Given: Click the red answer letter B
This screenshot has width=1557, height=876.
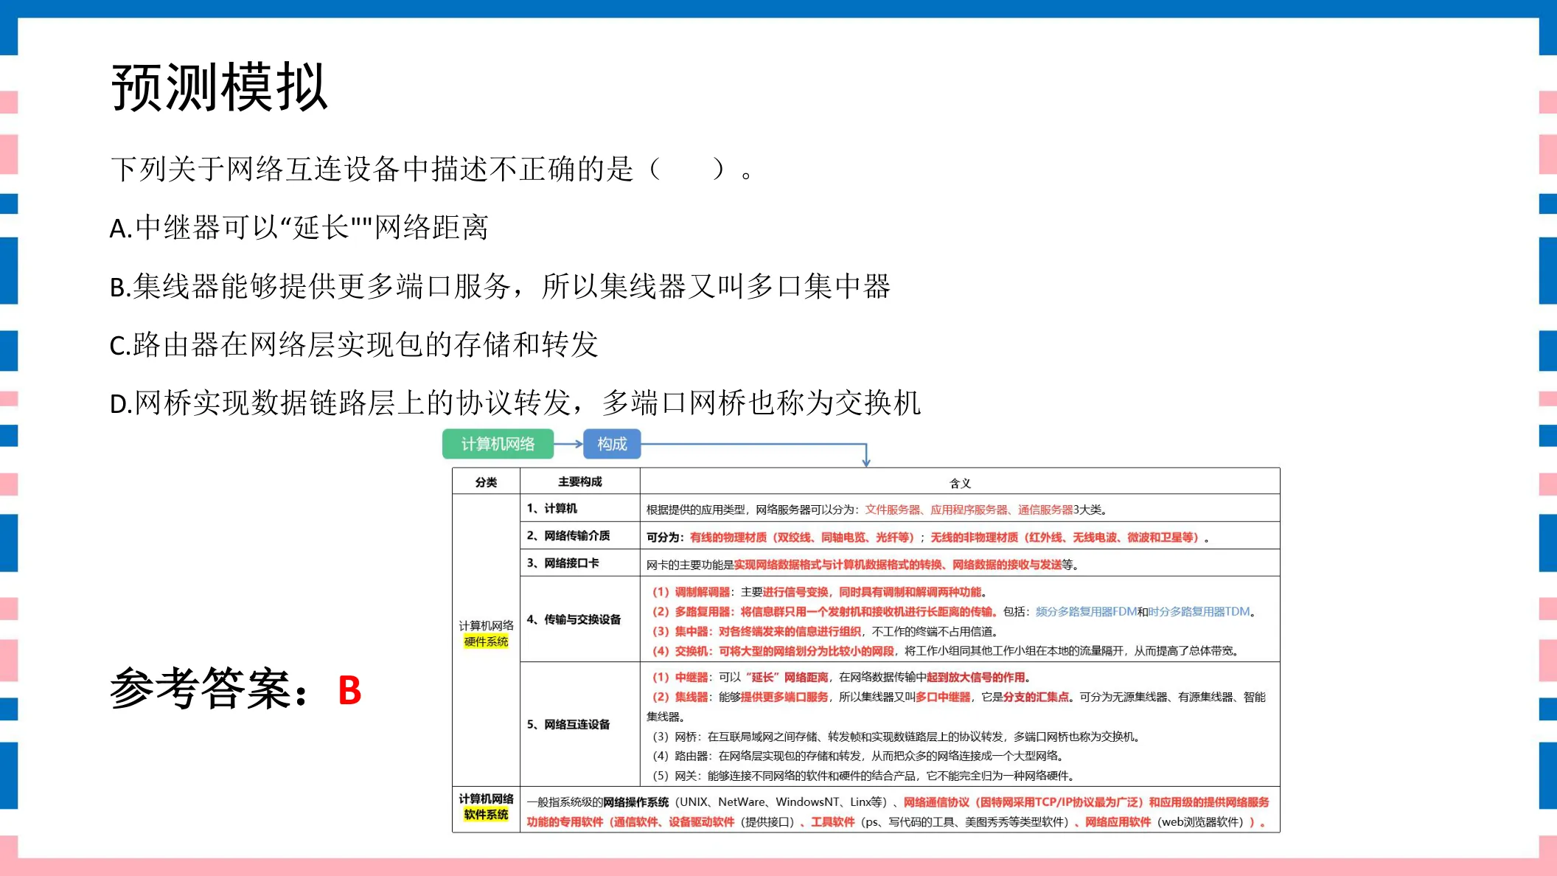Looking at the screenshot, I should pyautogui.click(x=350, y=691).
